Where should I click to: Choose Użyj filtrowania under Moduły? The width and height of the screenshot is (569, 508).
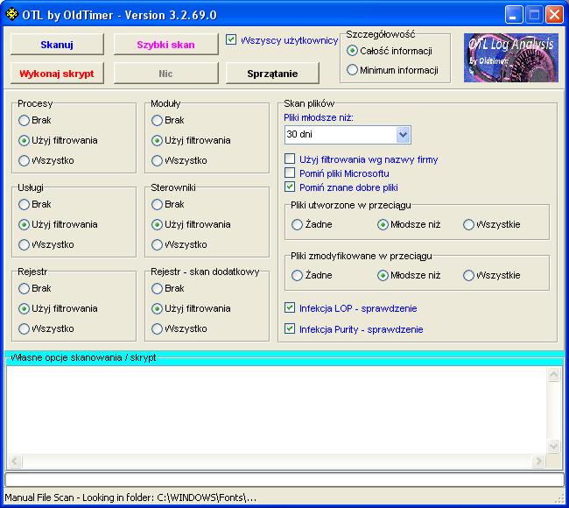157,140
